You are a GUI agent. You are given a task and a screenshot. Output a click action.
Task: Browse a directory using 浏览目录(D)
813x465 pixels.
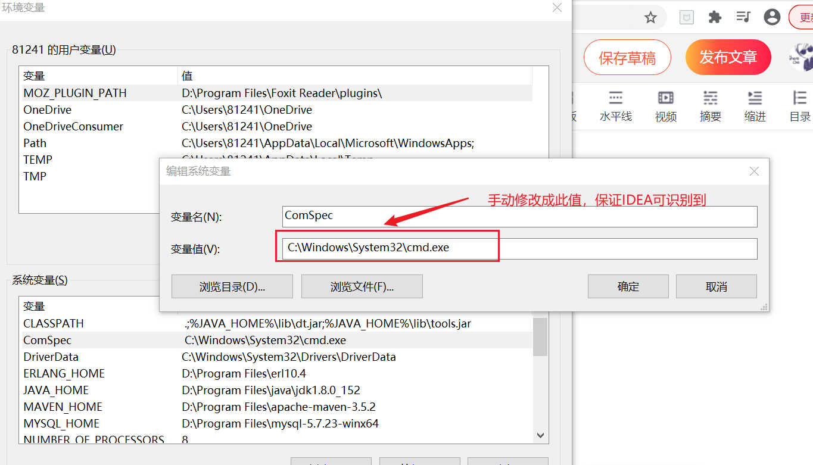[x=232, y=286]
